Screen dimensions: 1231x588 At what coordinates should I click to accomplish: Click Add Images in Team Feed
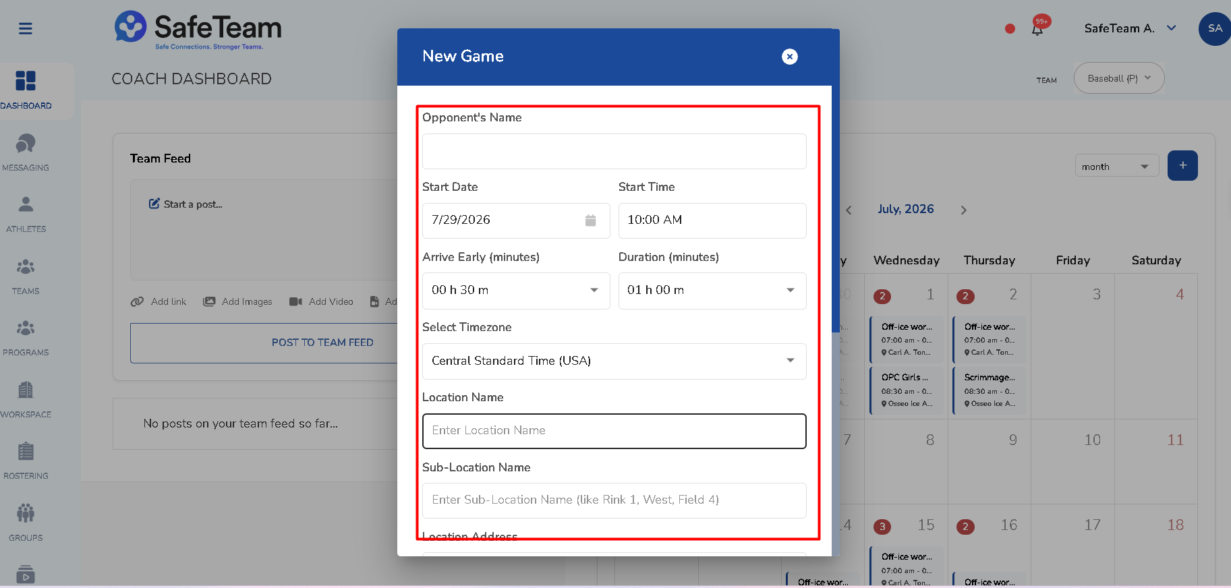[x=237, y=301]
